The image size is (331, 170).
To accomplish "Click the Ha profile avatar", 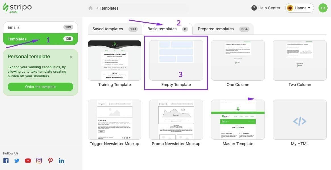I will pyautogui.click(x=323, y=8).
